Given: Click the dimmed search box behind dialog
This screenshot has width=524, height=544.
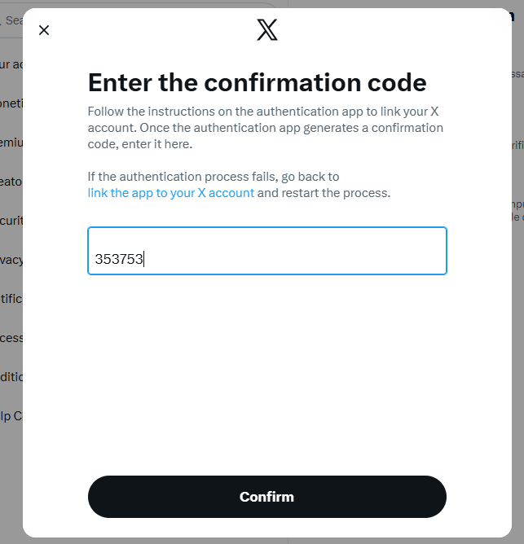Looking at the screenshot, I should tap(13, 20).
